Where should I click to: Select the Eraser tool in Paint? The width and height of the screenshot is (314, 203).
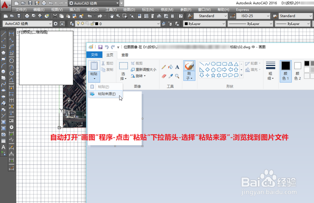tap(164, 76)
